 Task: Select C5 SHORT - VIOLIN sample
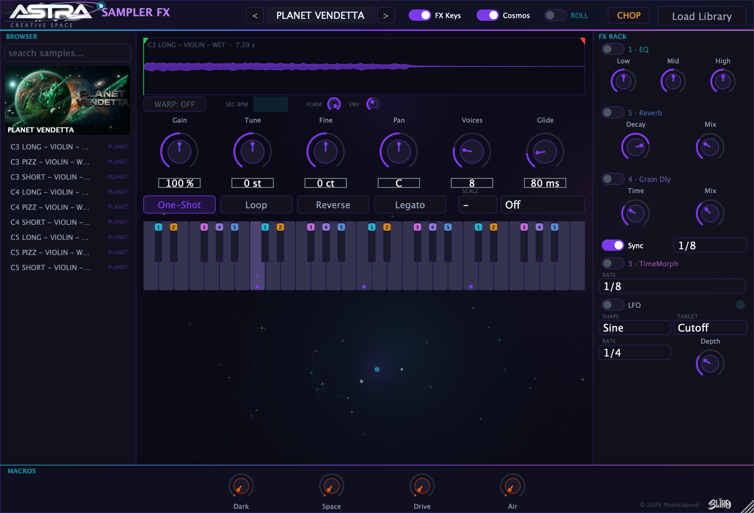click(68, 267)
